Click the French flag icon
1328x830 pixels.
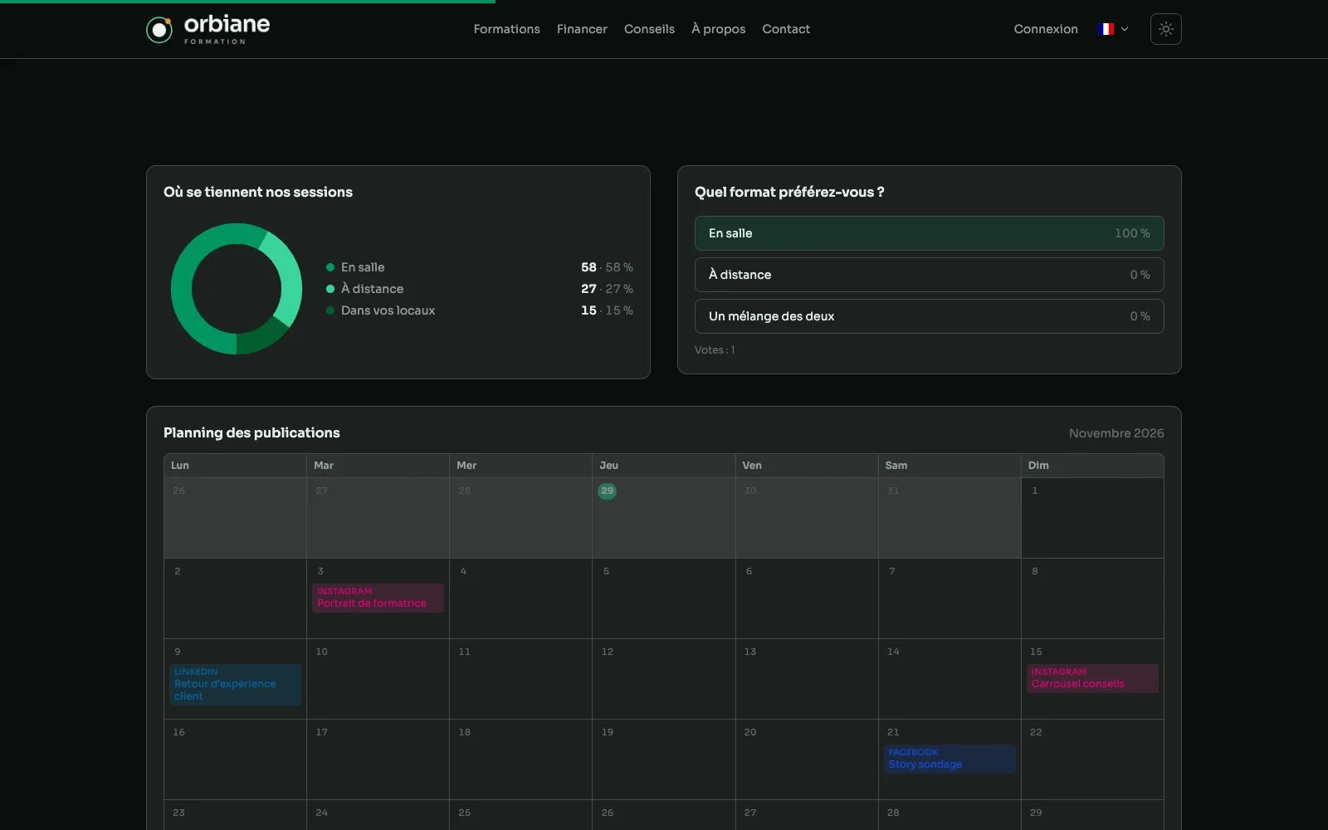(x=1105, y=29)
